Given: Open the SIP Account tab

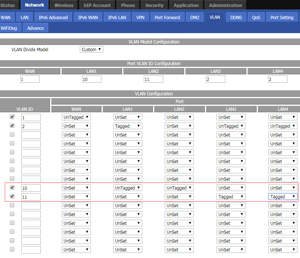Looking at the screenshot, I should click(x=97, y=5).
